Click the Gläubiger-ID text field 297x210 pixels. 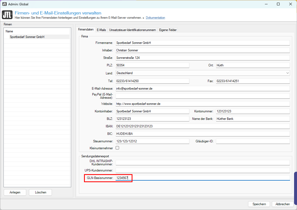click(253, 141)
